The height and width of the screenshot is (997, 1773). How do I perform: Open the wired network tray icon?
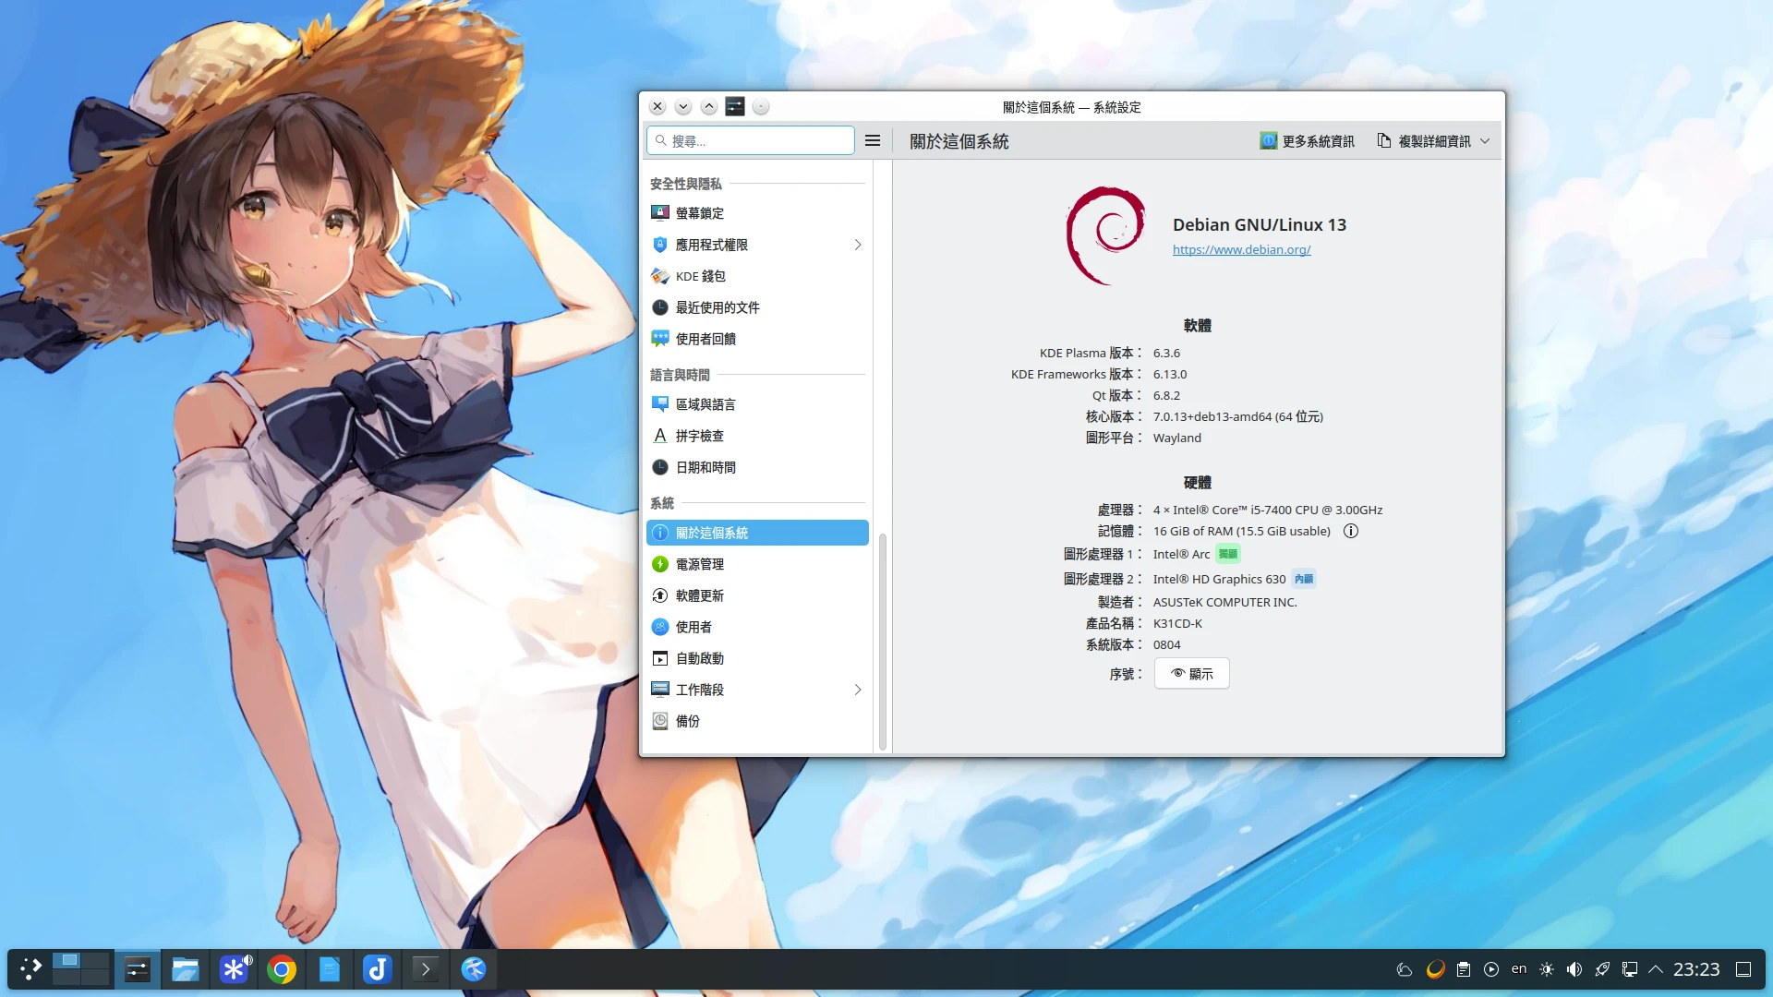pyautogui.click(x=1630, y=969)
